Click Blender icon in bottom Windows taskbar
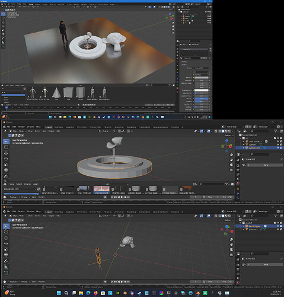 pos(198,293)
